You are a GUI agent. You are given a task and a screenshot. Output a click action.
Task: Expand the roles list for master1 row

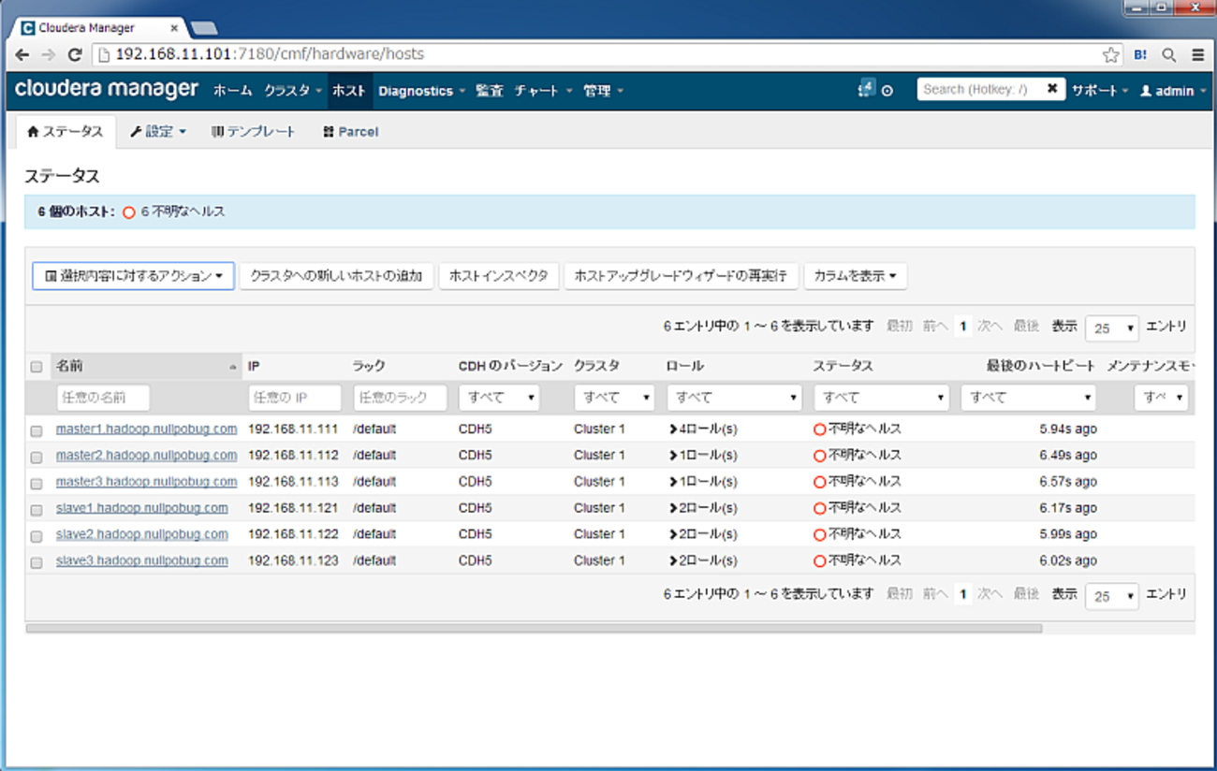coord(673,429)
